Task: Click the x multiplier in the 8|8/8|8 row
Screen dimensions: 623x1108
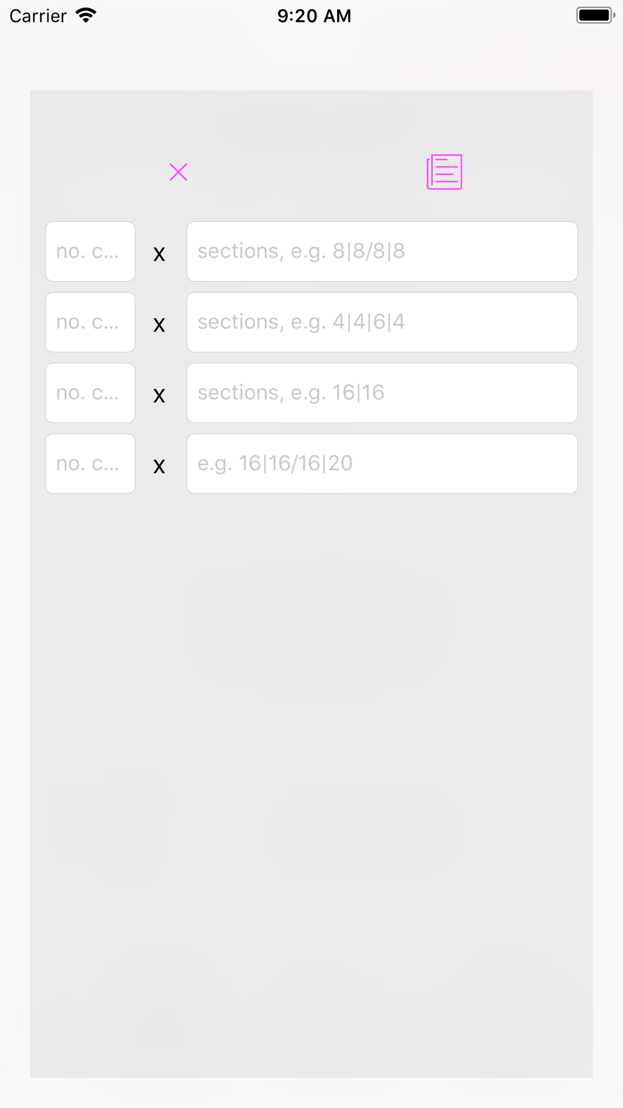Action: tap(159, 254)
